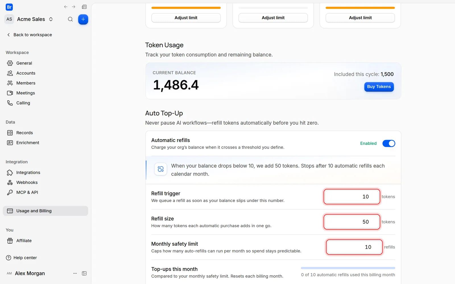This screenshot has height=284, width=455.
Task: Click the Enrichment icon in sidebar
Action: tap(10, 143)
